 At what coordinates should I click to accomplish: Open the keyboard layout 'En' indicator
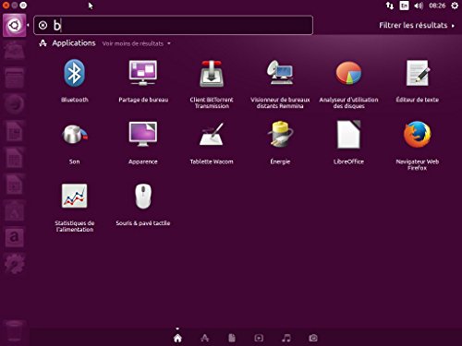click(x=404, y=6)
